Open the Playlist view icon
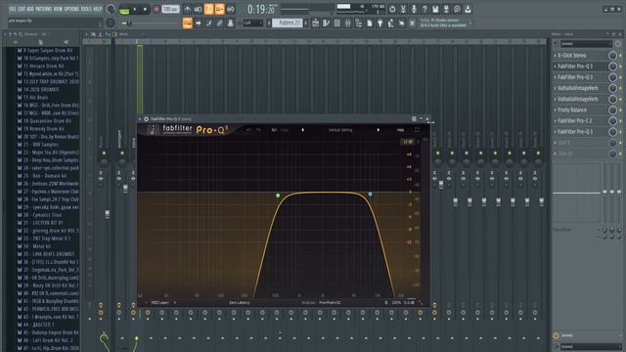Image resolution: width=626 pixels, height=352 pixels. [x=315, y=23]
